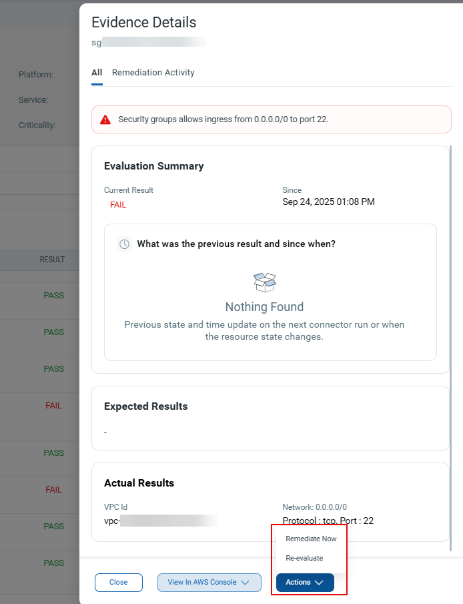Image resolution: width=463 pixels, height=604 pixels.
Task: Select Remediate Now from the Actions menu
Action: click(310, 539)
